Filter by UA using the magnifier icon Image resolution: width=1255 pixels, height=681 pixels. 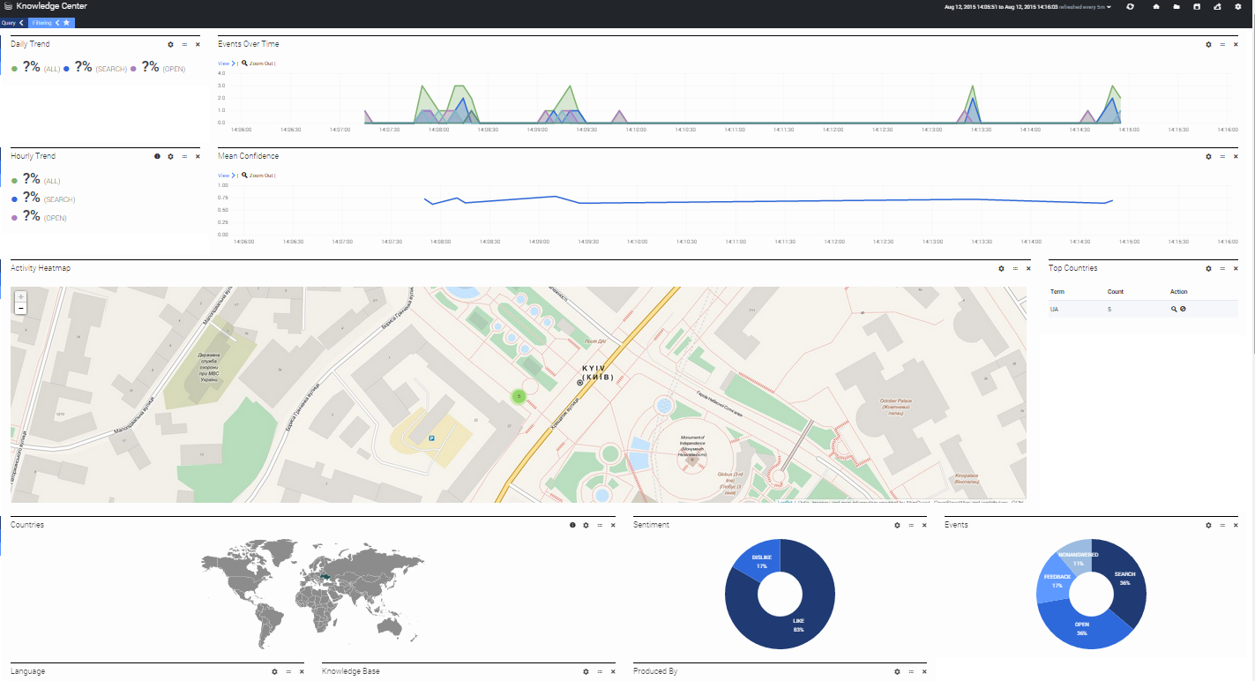[1174, 309]
